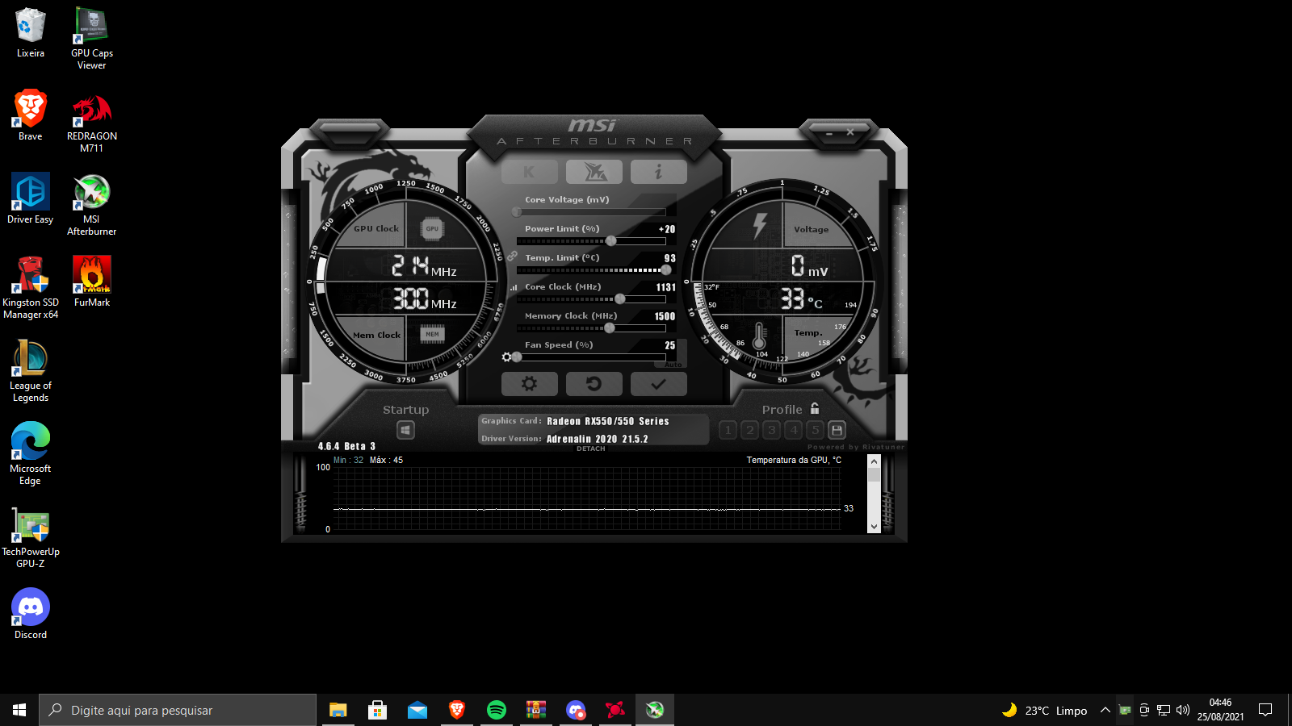Open the Core Clock curve editor icon
The width and height of the screenshot is (1292, 726).
pos(514,287)
